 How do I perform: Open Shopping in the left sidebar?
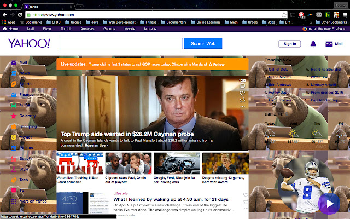pos(28,126)
